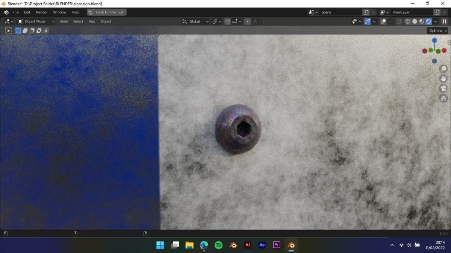451x253 pixels.
Task: Open the Edit menu
Action: 27,12
